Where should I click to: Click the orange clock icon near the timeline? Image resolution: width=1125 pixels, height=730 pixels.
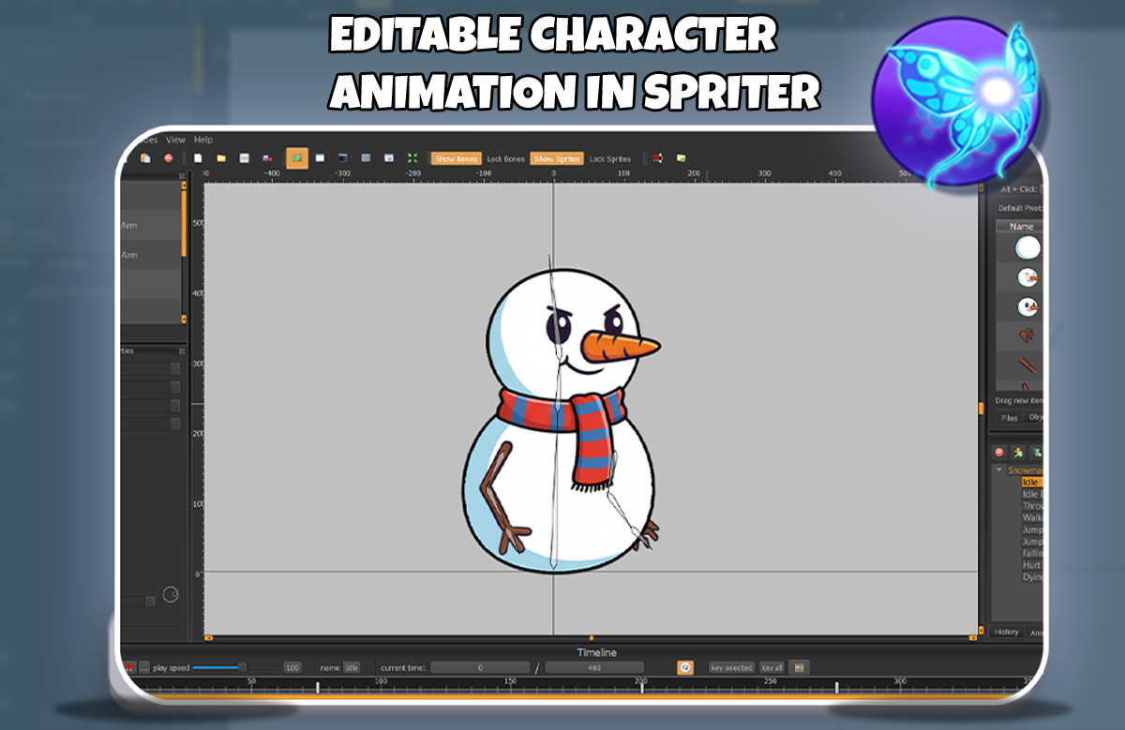[684, 666]
